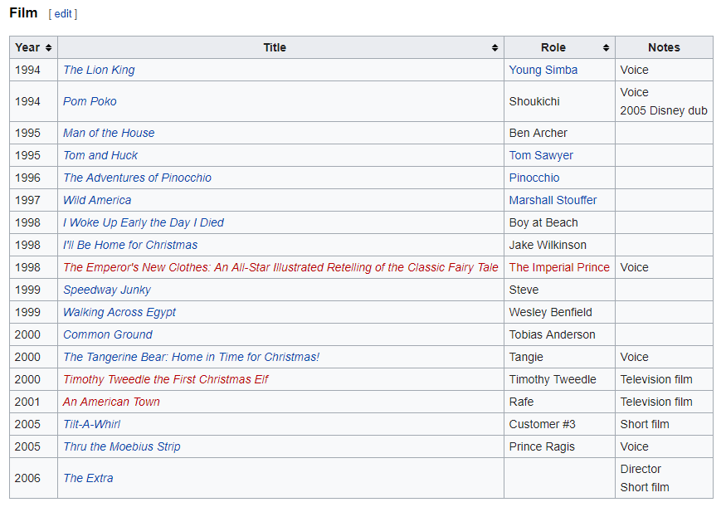Viewport: 726px width, 512px height.
Task: Select the 1996 year cell
Action: coord(33,178)
